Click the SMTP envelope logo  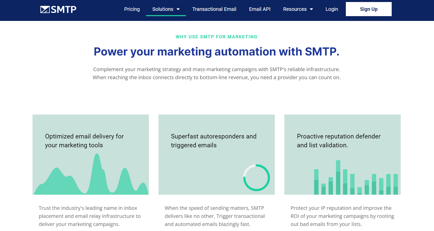coord(58,9)
